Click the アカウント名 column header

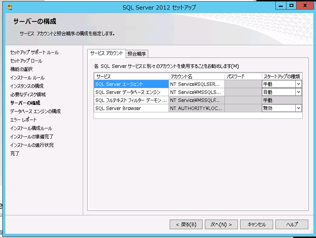[x=197, y=76]
